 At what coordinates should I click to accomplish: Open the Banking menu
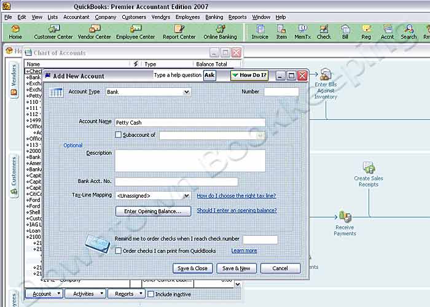click(x=214, y=17)
